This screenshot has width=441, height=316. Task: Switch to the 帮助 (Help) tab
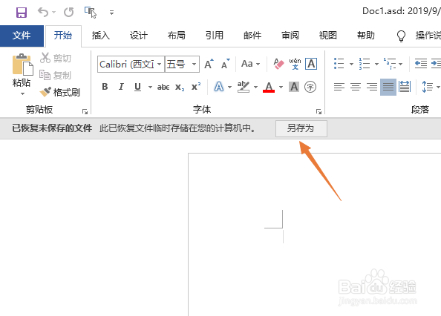[365, 36]
